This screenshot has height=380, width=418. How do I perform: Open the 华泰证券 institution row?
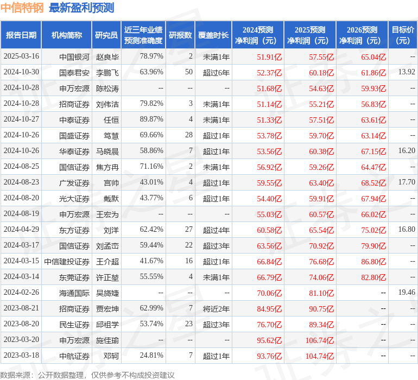[x=74, y=151]
